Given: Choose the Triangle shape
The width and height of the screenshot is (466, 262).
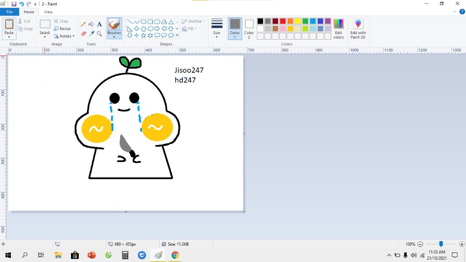Looking at the screenshot, I should tap(171, 22).
